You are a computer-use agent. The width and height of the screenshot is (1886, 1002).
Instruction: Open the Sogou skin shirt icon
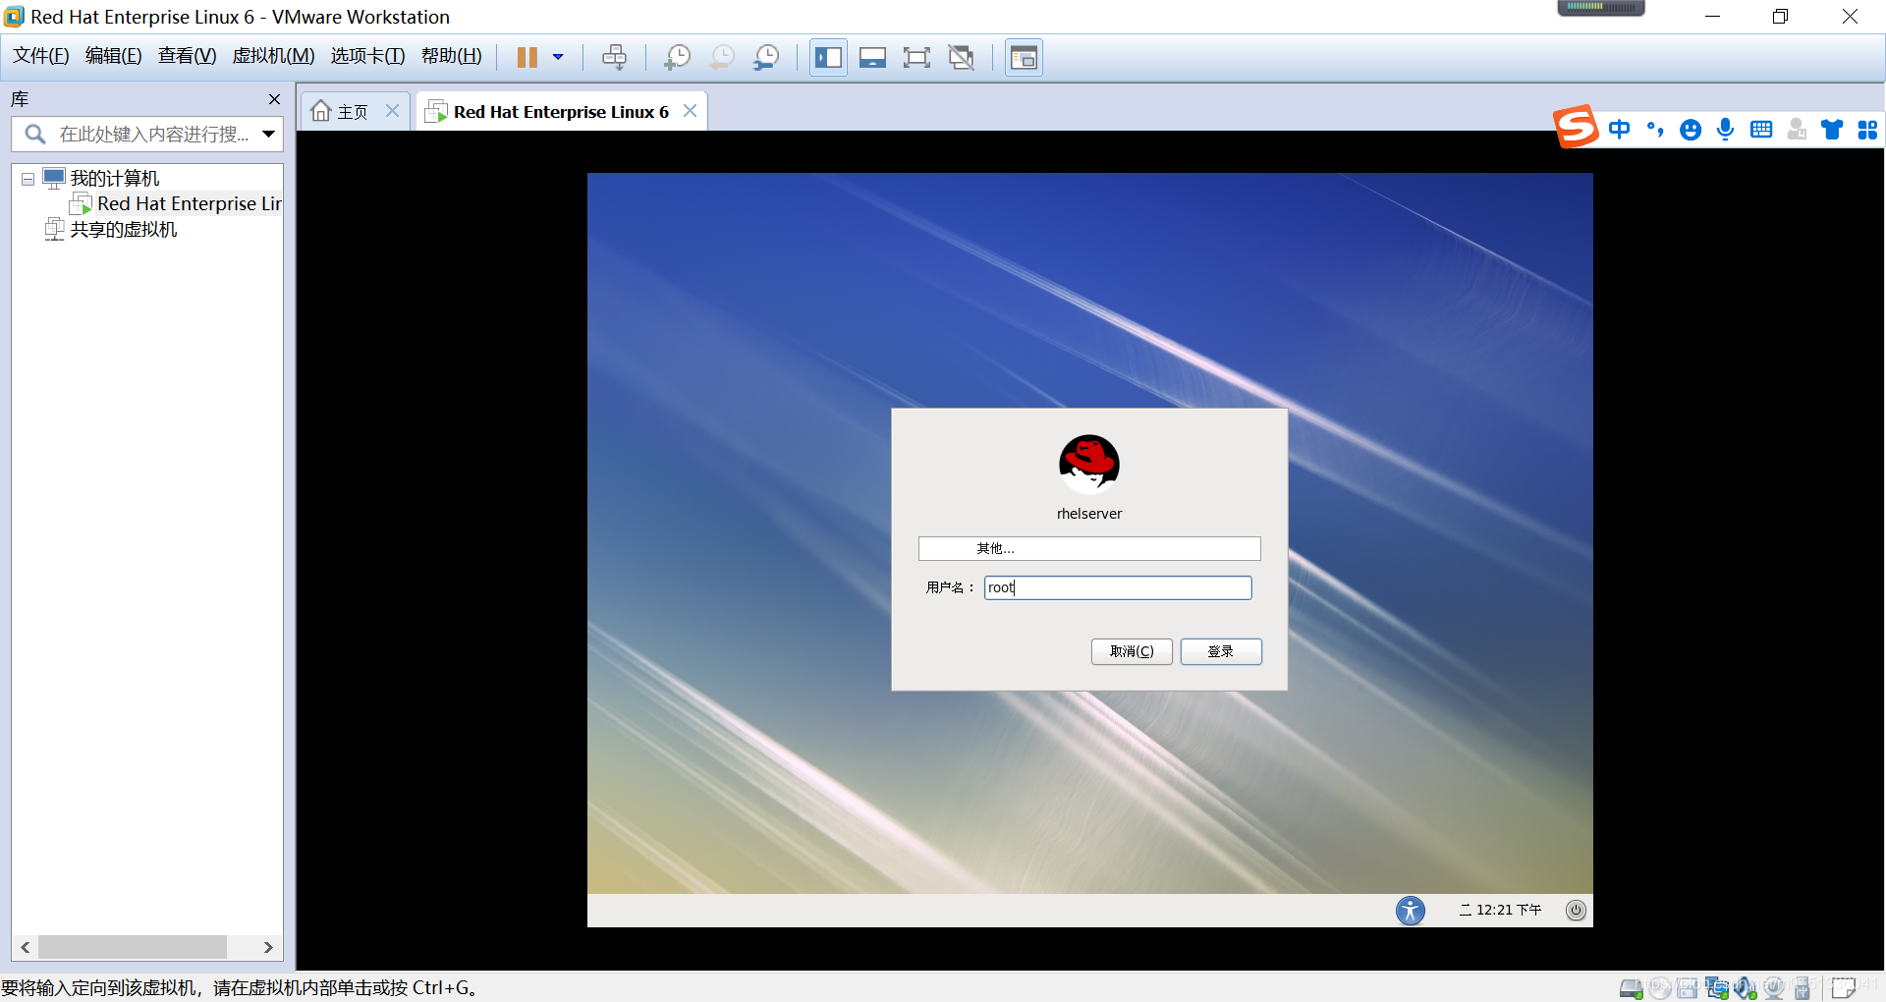tap(1832, 130)
